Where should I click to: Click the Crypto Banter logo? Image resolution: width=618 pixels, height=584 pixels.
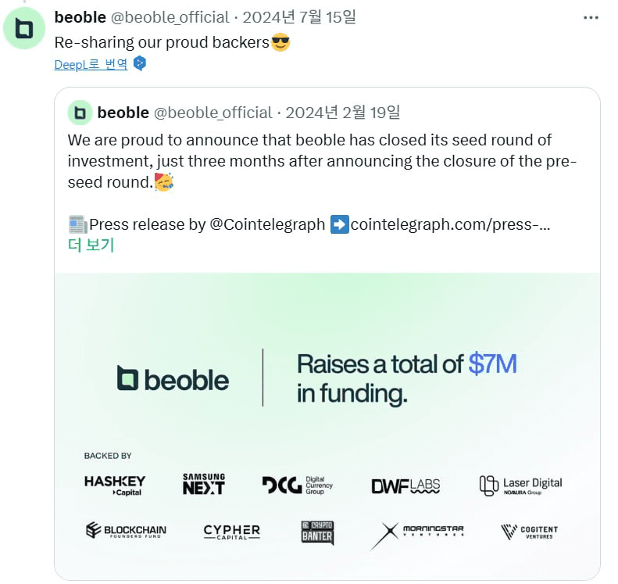point(317,532)
